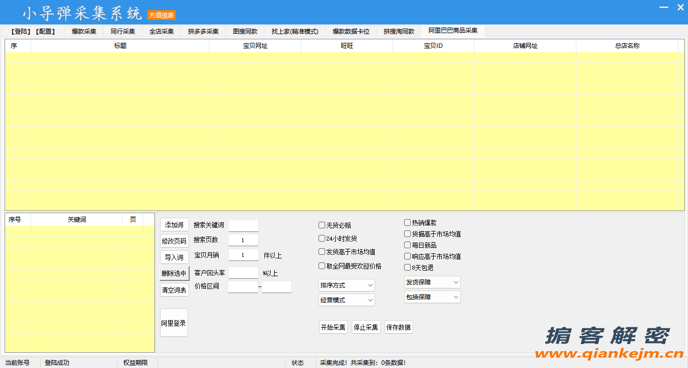Stop collecting with 停止采集

[x=366, y=327]
